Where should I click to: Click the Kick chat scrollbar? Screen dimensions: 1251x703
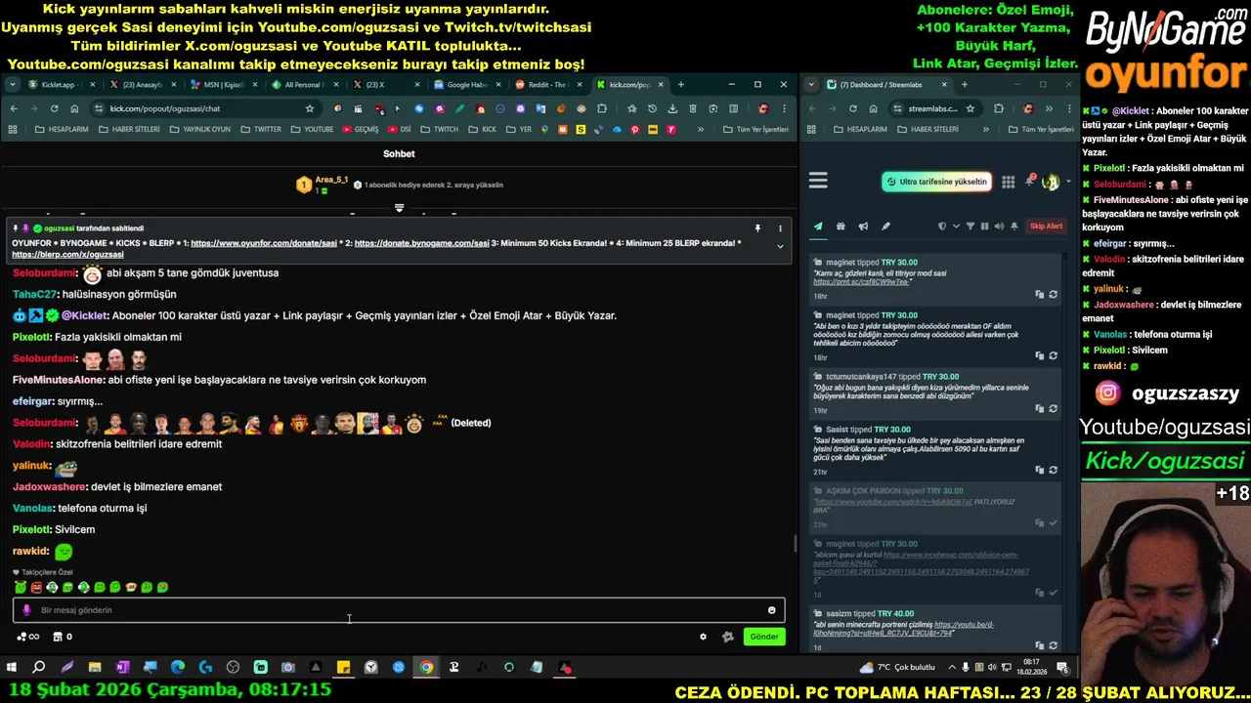795,544
